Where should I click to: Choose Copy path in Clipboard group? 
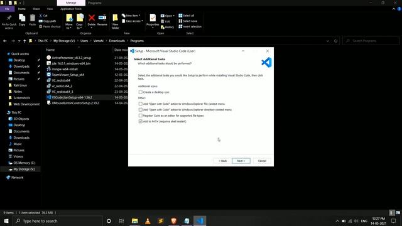pyautogui.click(x=48, y=21)
